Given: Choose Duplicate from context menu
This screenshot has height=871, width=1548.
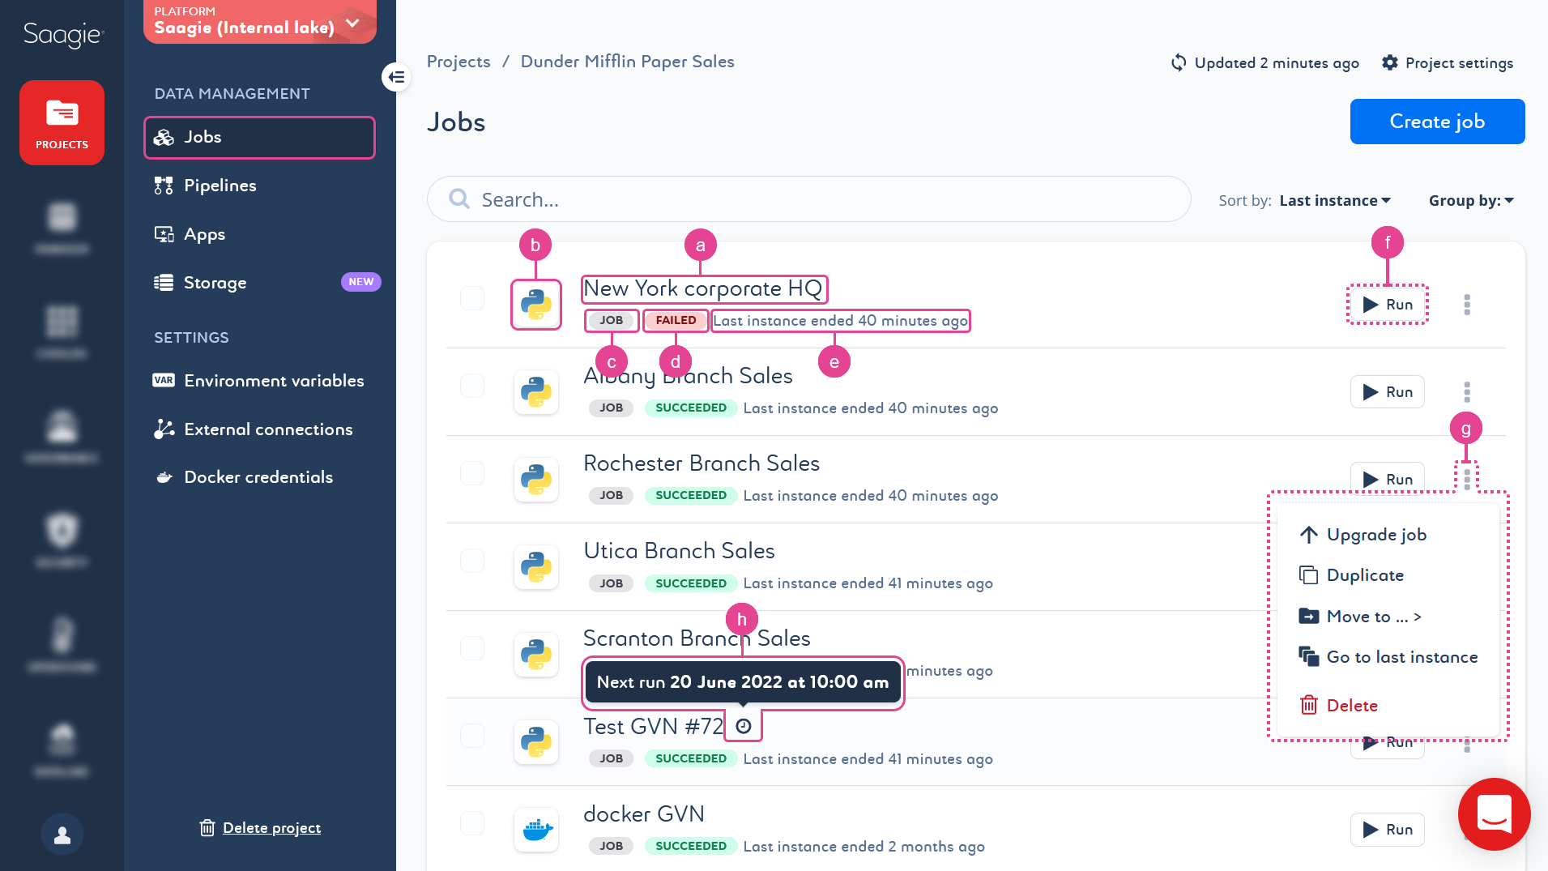Looking at the screenshot, I should click(1351, 575).
